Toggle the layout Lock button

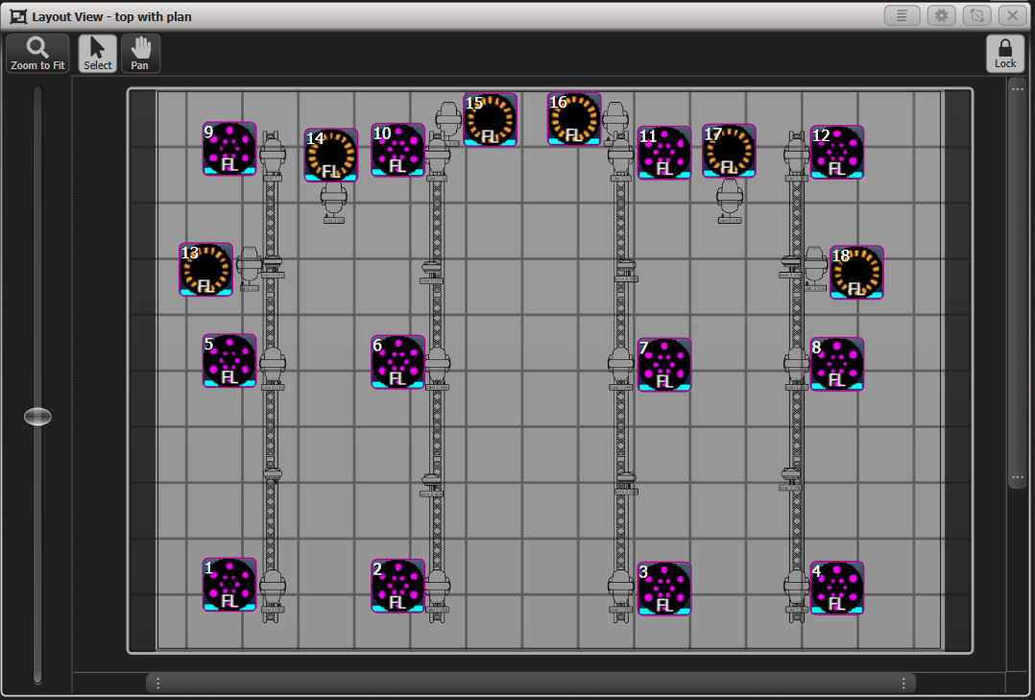(1004, 54)
